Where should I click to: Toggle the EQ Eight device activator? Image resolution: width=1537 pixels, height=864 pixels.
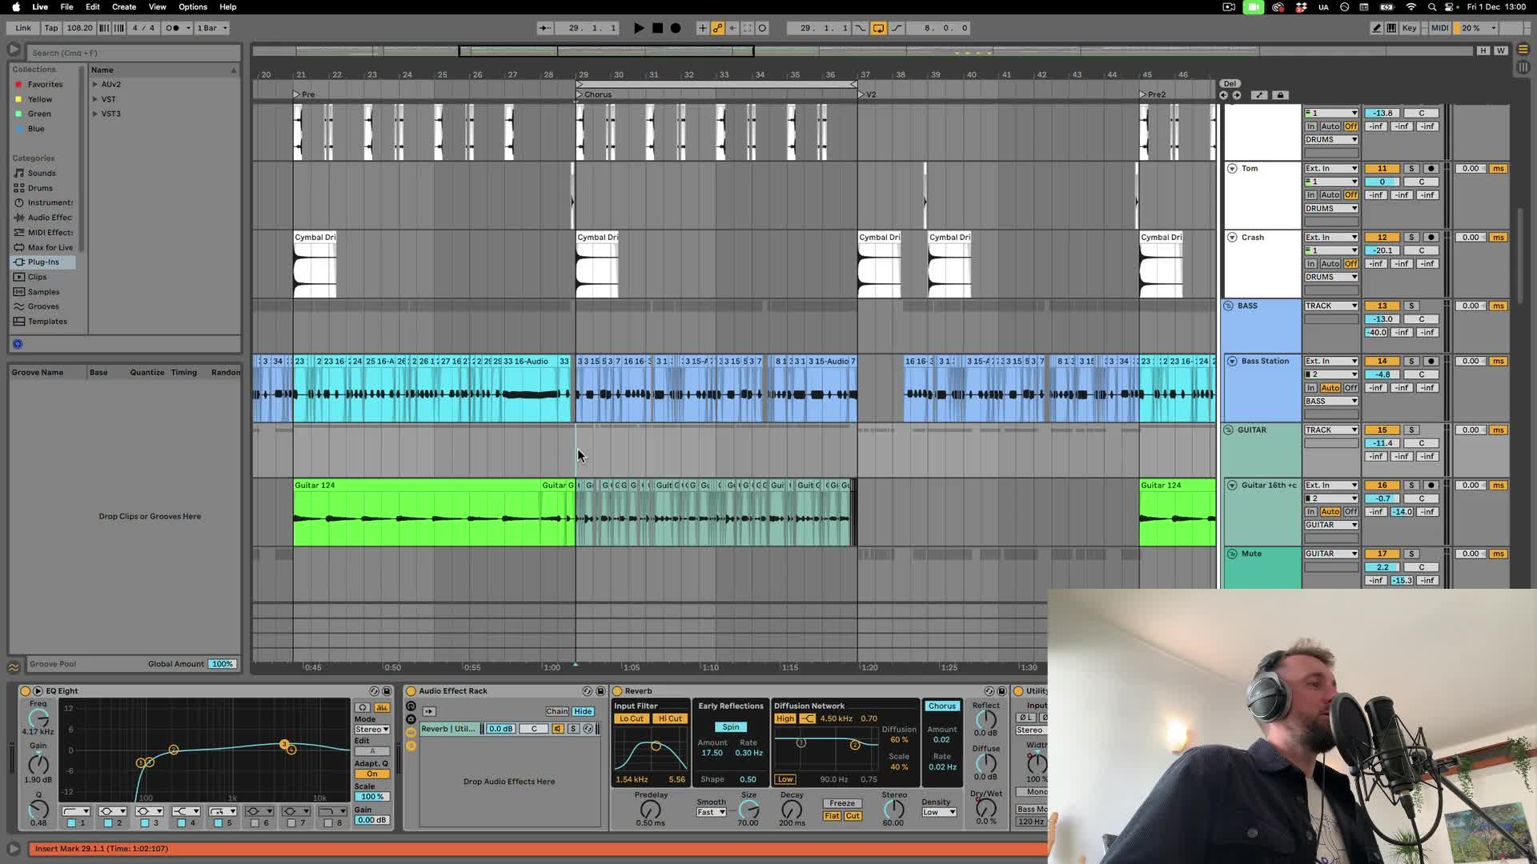click(x=25, y=691)
